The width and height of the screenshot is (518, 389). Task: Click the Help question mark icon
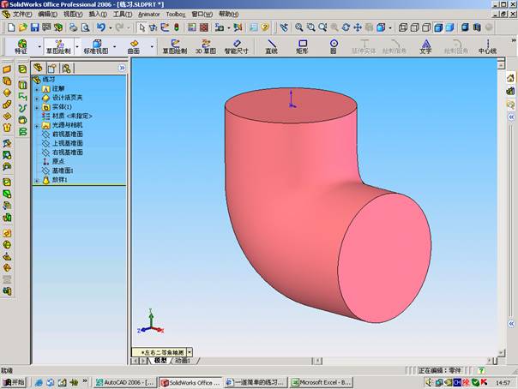265,27
